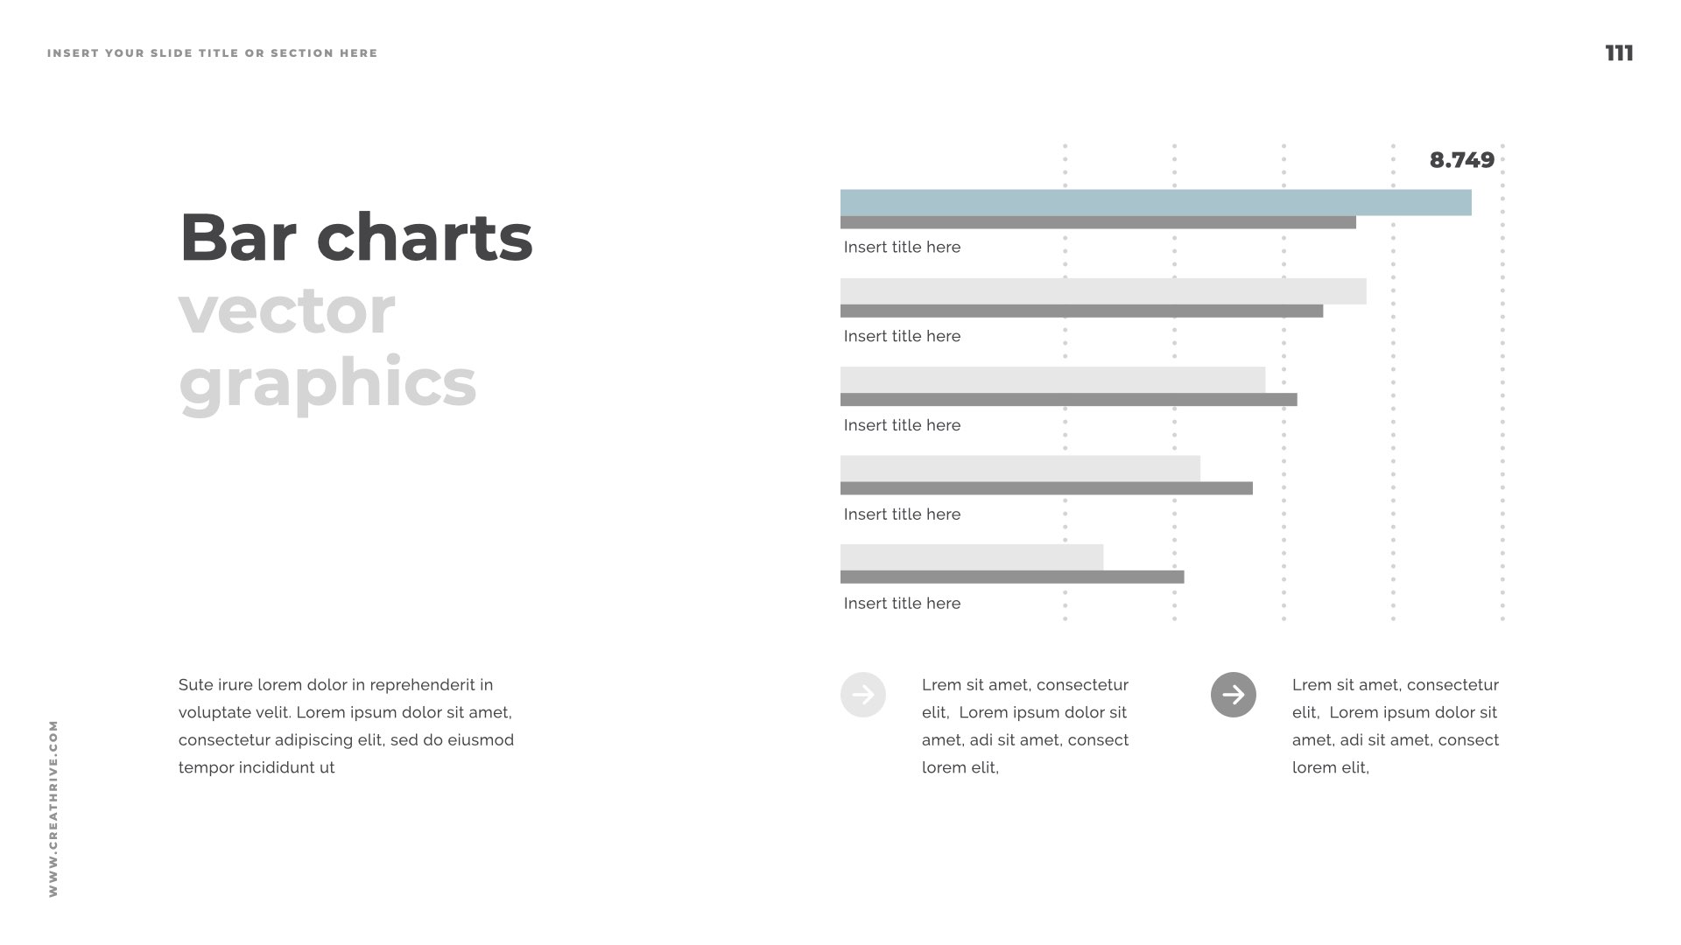Select the light gray bar in the second row

click(x=1103, y=290)
